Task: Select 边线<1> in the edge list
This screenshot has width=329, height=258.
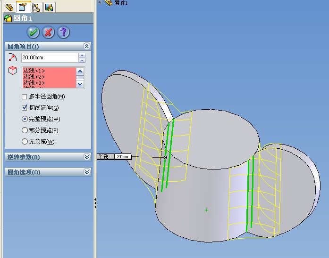Action: click(x=34, y=71)
